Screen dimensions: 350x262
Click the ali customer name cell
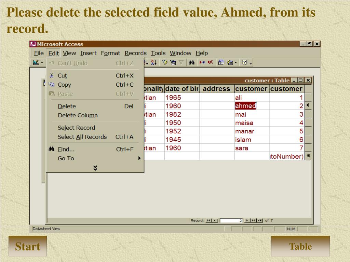[252, 97]
